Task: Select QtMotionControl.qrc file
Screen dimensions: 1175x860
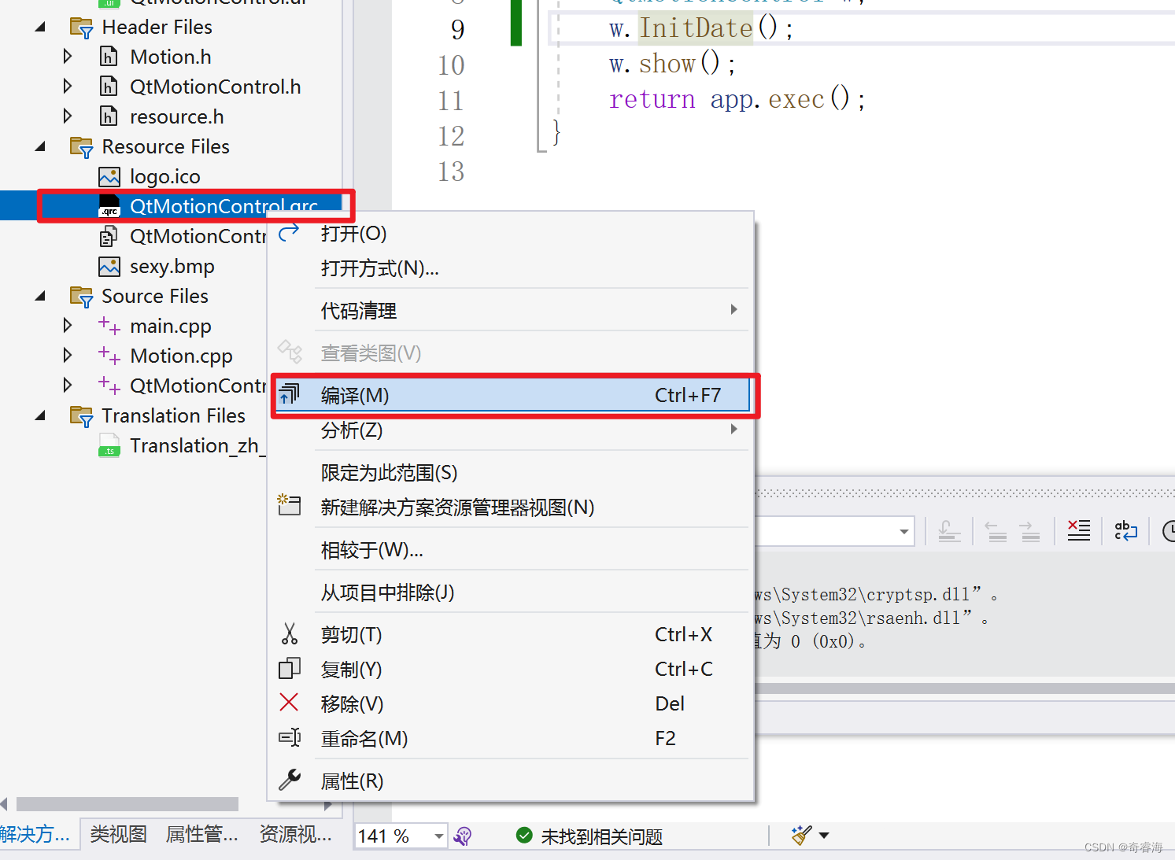Action: click(x=224, y=206)
